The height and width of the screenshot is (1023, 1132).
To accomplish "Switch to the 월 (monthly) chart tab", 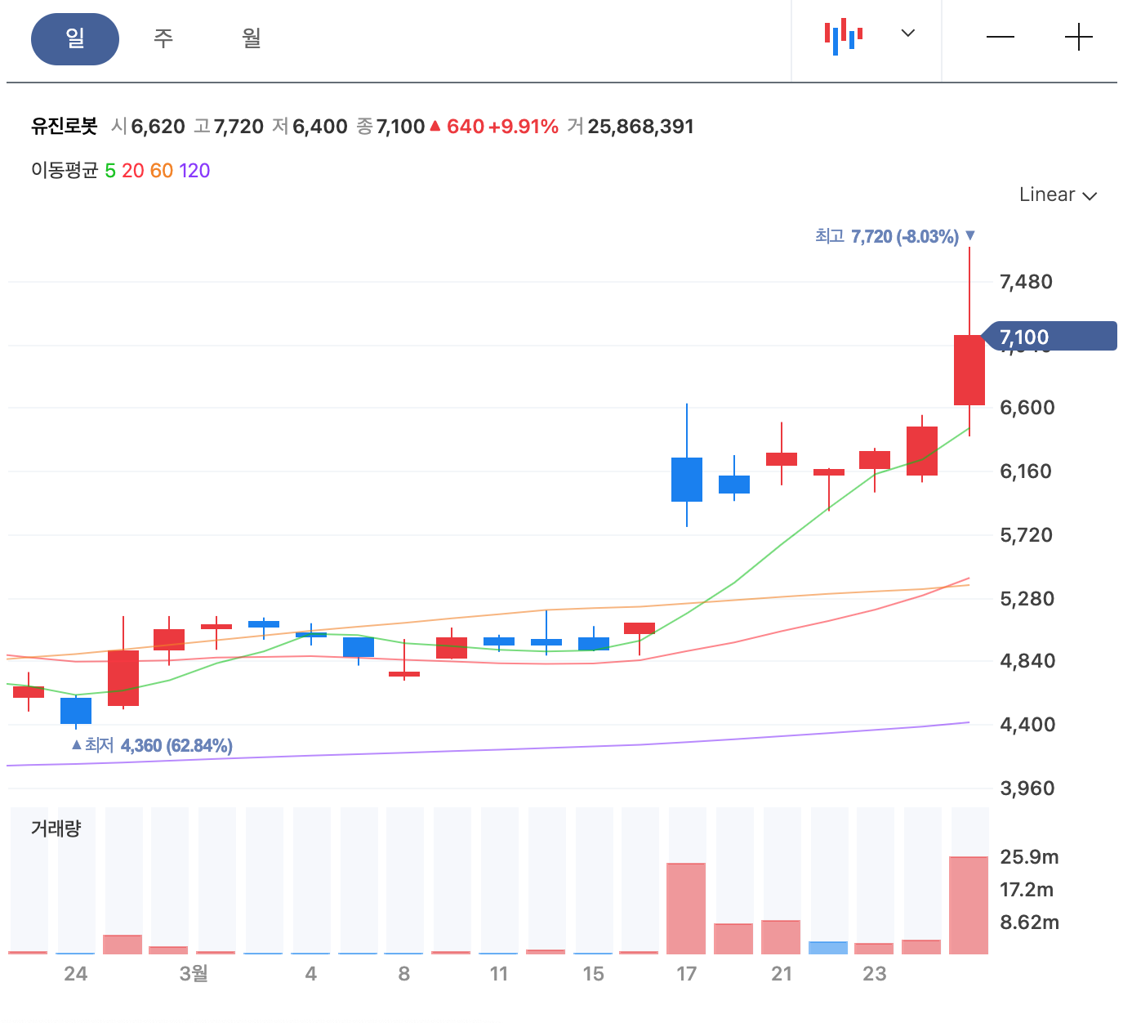I will (x=252, y=38).
